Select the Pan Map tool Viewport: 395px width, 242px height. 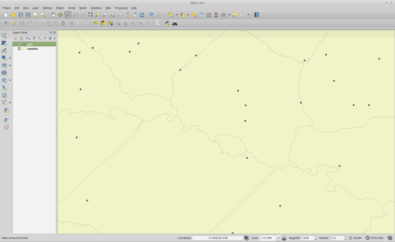53,15
